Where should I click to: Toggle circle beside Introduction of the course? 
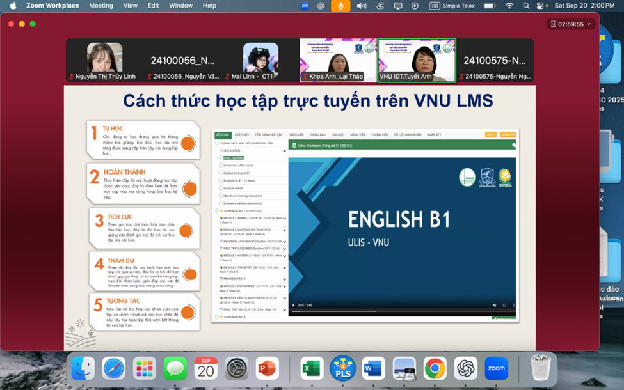pyautogui.click(x=221, y=166)
